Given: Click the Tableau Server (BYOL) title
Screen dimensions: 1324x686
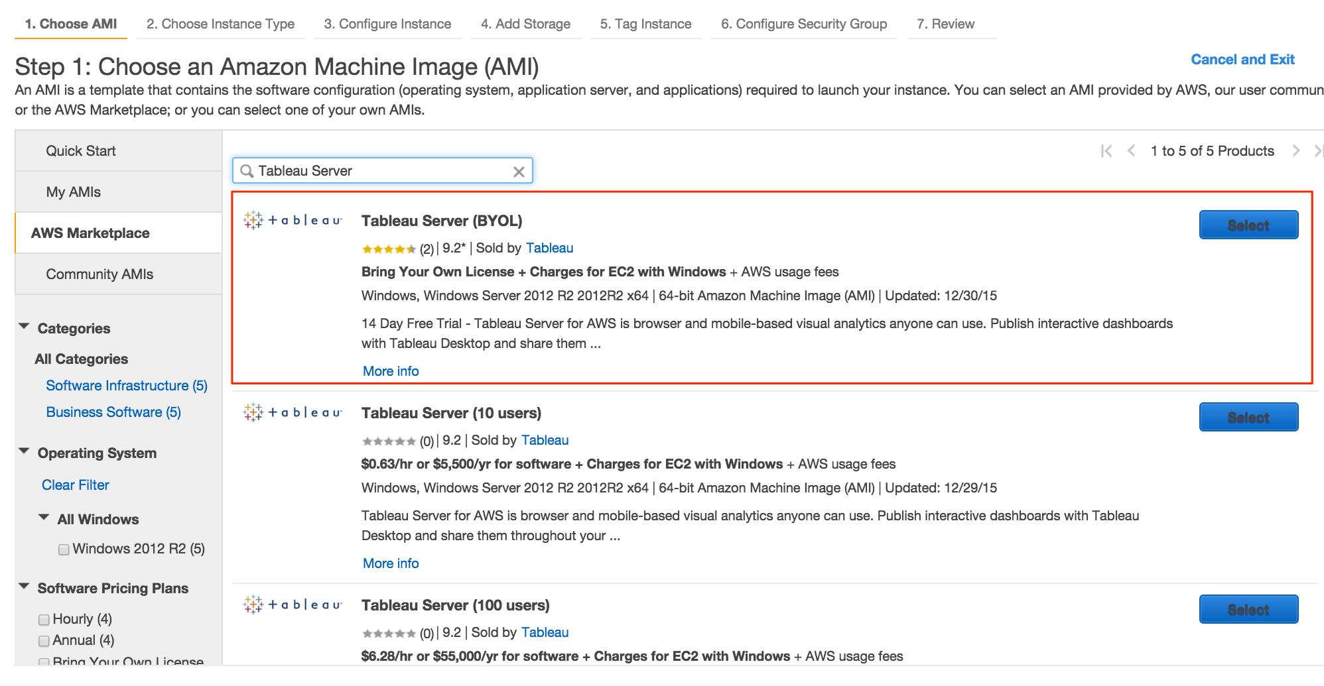Looking at the screenshot, I should pyautogui.click(x=442, y=221).
